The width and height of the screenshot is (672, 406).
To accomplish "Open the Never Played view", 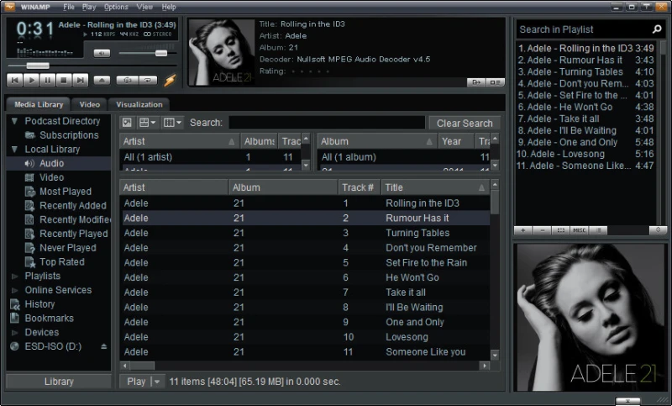I will [x=68, y=248].
